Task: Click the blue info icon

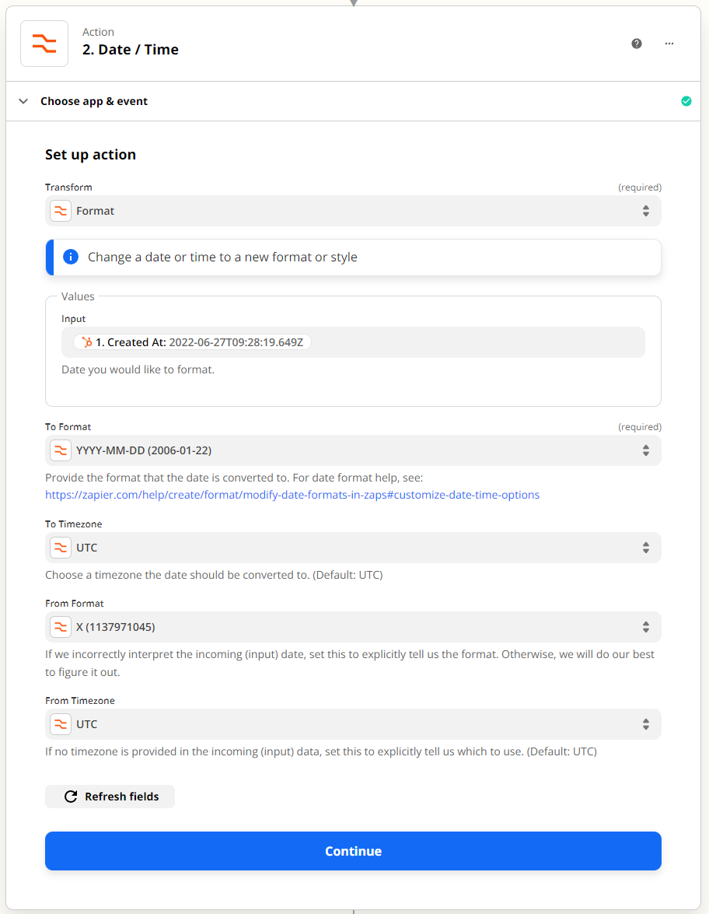Action: pos(71,257)
